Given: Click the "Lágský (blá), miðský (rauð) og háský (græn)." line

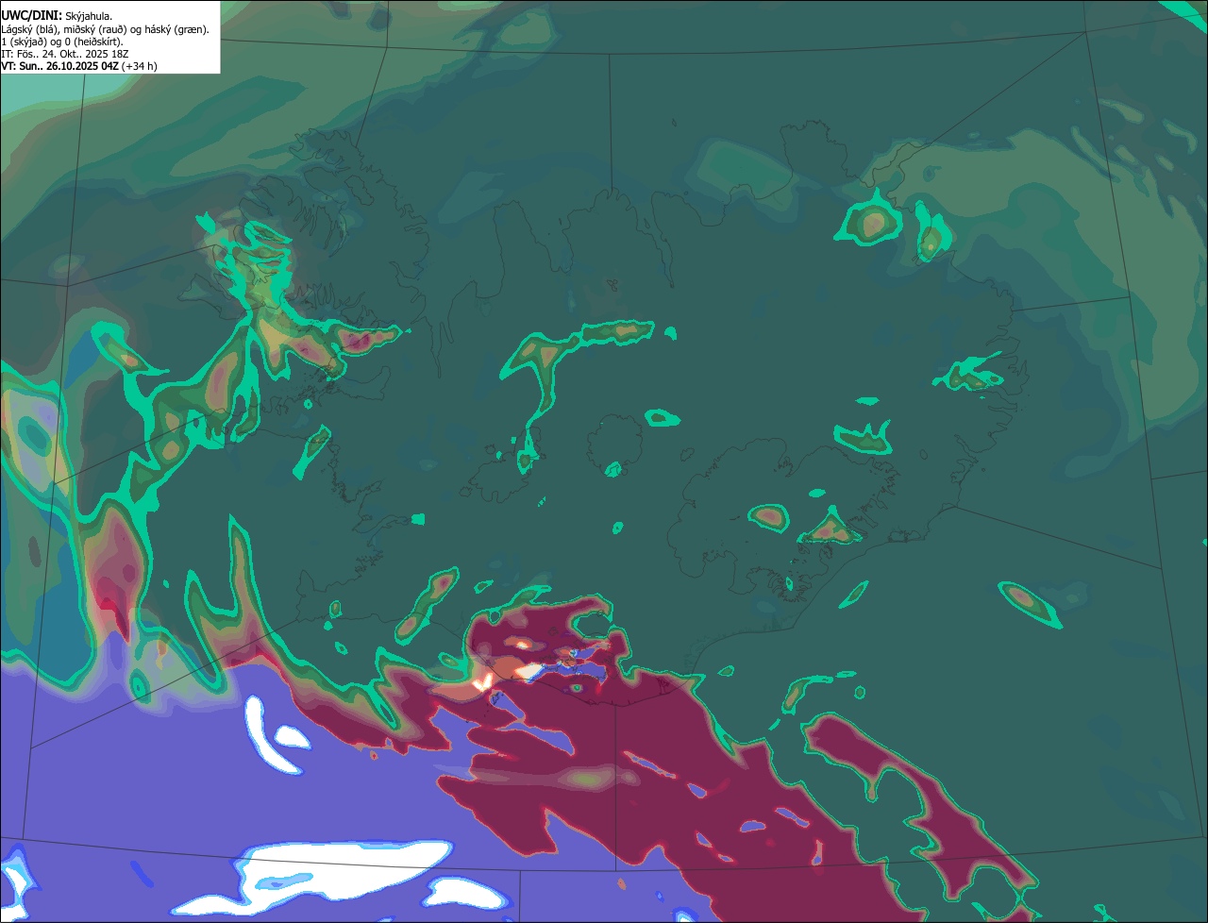Looking at the screenshot, I should tap(106, 29).
